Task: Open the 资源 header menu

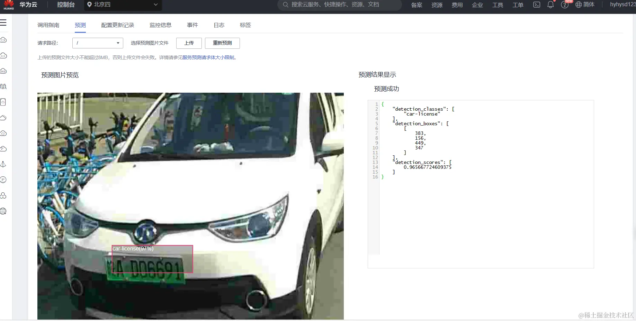Action: [x=437, y=5]
